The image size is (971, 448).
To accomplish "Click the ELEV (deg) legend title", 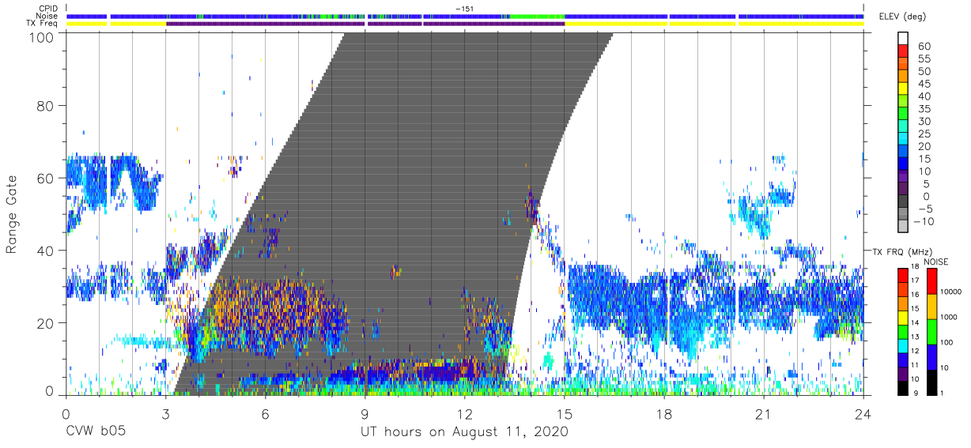I will 905,17.
